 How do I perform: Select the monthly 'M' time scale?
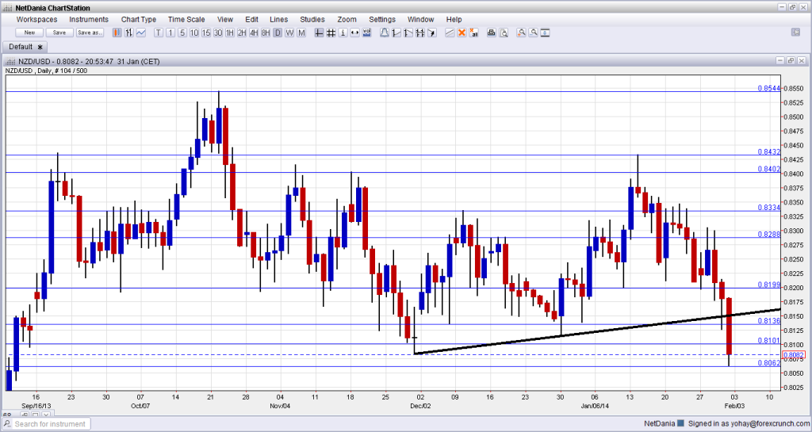(x=301, y=32)
